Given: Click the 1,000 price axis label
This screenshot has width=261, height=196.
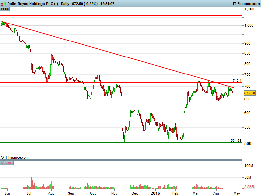Looking at the screenshot, I should [x=249, y=25].
